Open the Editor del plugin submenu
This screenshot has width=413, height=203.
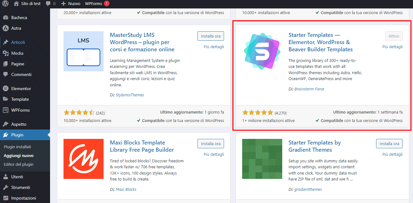[18, 164]
